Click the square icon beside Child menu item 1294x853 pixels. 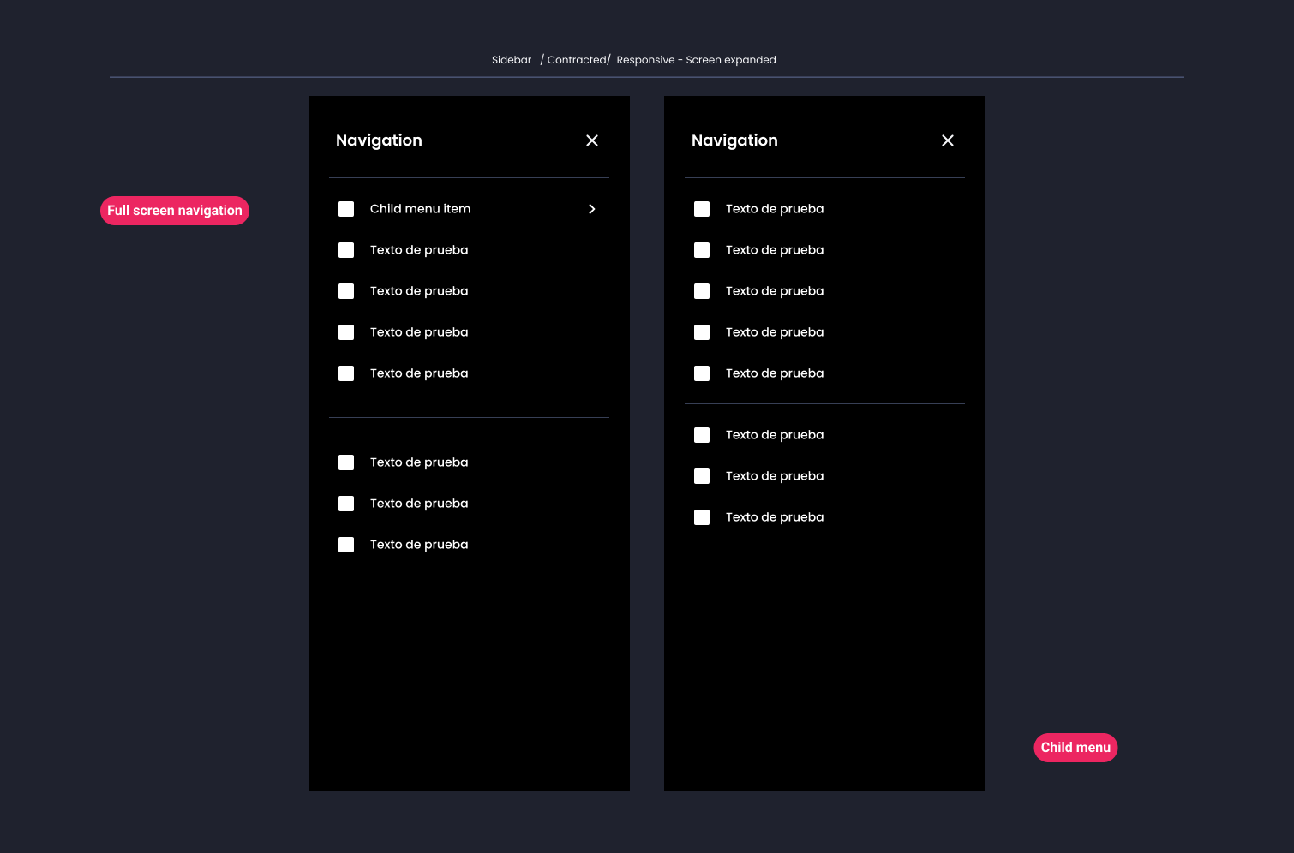346,209
